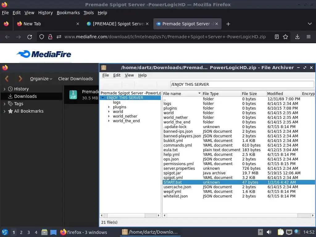Viewport: 316px width, 237px height.
Task: Expand the world_nether folder tree node
Action: tap(109, 116)
